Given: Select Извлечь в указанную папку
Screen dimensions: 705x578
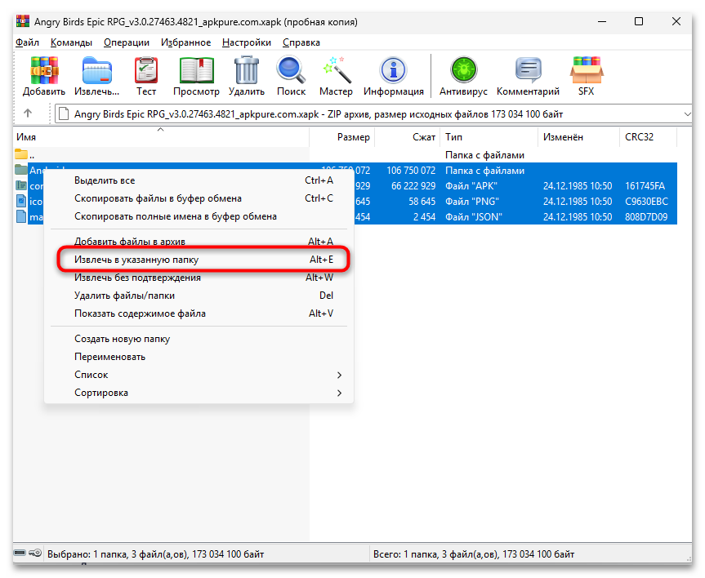Looking at the screenshot, I should 199,260.
